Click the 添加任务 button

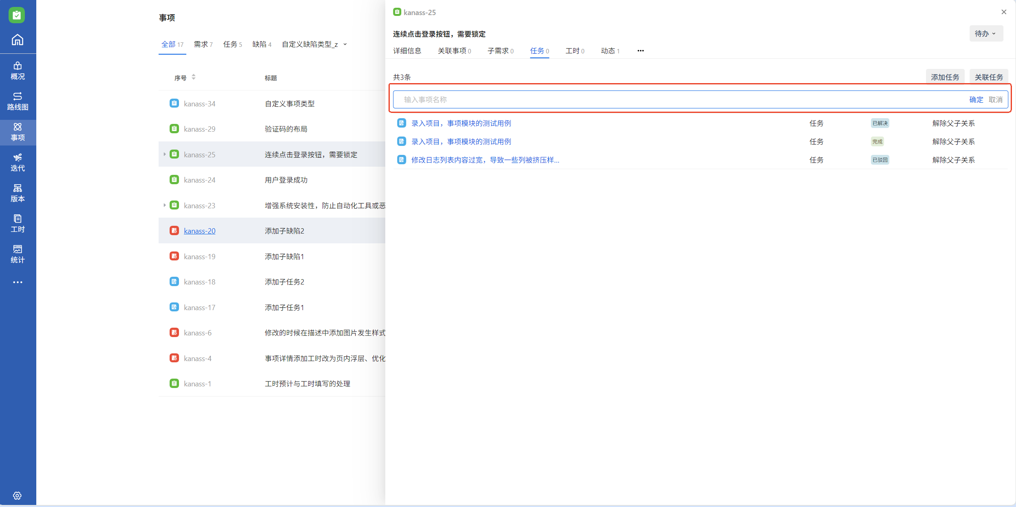pos(945,77)
